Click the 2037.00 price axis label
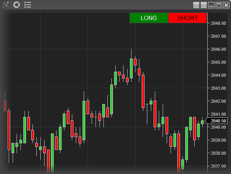Image resolution: width=231 pixels, height=174 pixels. (218, 166)
